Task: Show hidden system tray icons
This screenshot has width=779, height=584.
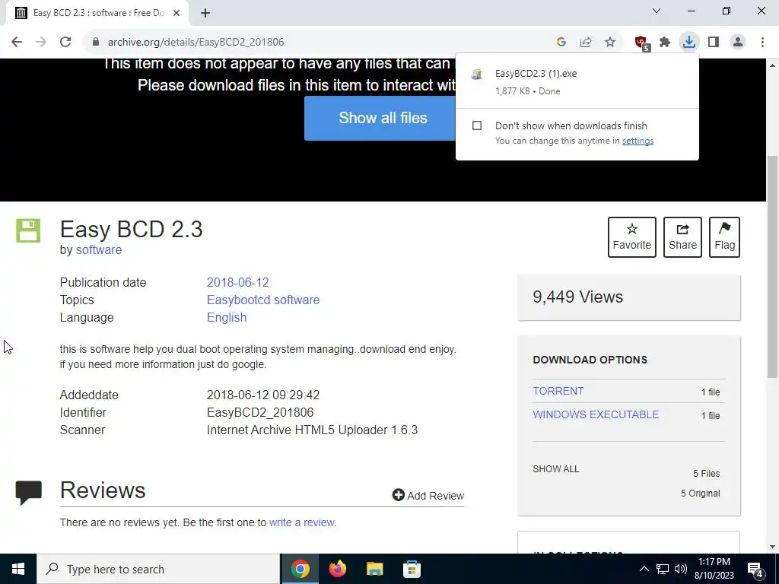Action: pyautogui.click(x=644, y=569)
